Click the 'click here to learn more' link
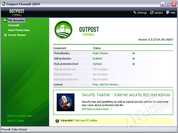 pos(97,109)
